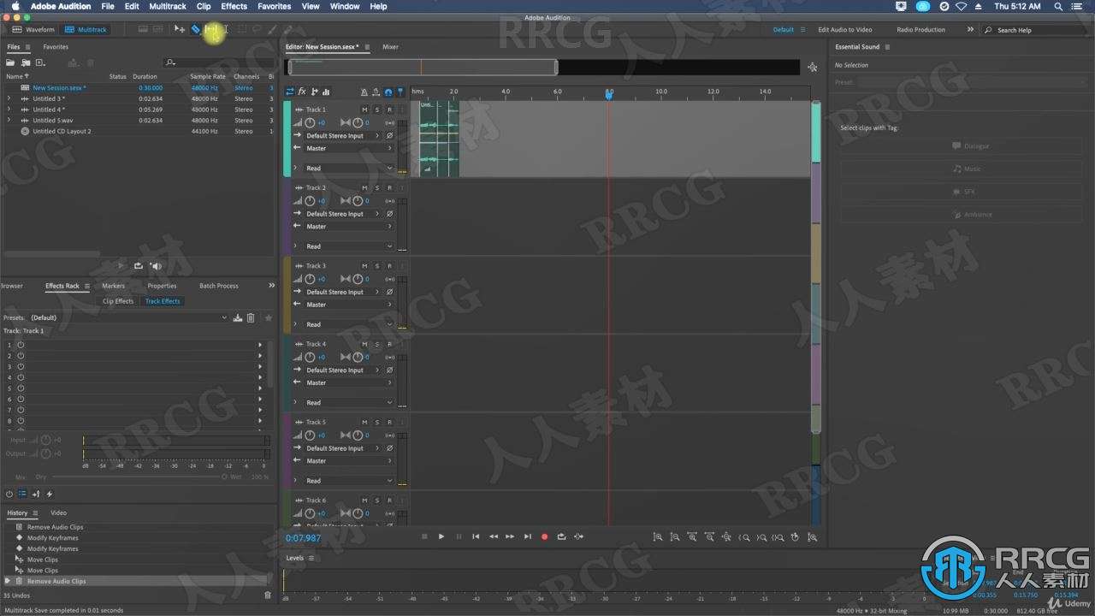Switch to the Favorites tab

point(56,47)
